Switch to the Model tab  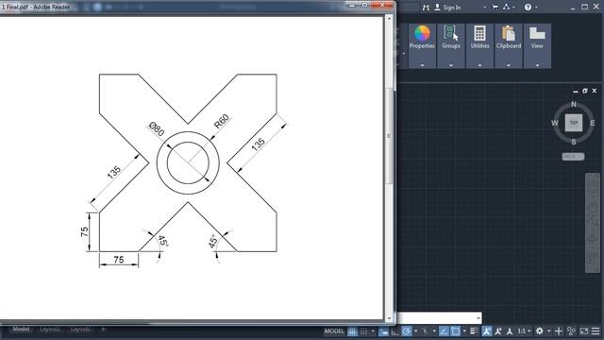[21, 330]
